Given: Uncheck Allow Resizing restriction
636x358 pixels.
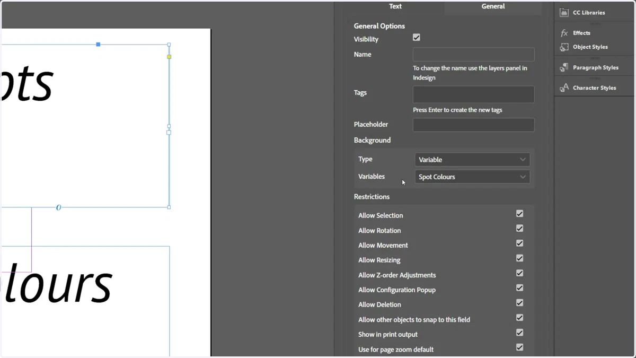Looking at the screenshot, I should pos(520,258).
